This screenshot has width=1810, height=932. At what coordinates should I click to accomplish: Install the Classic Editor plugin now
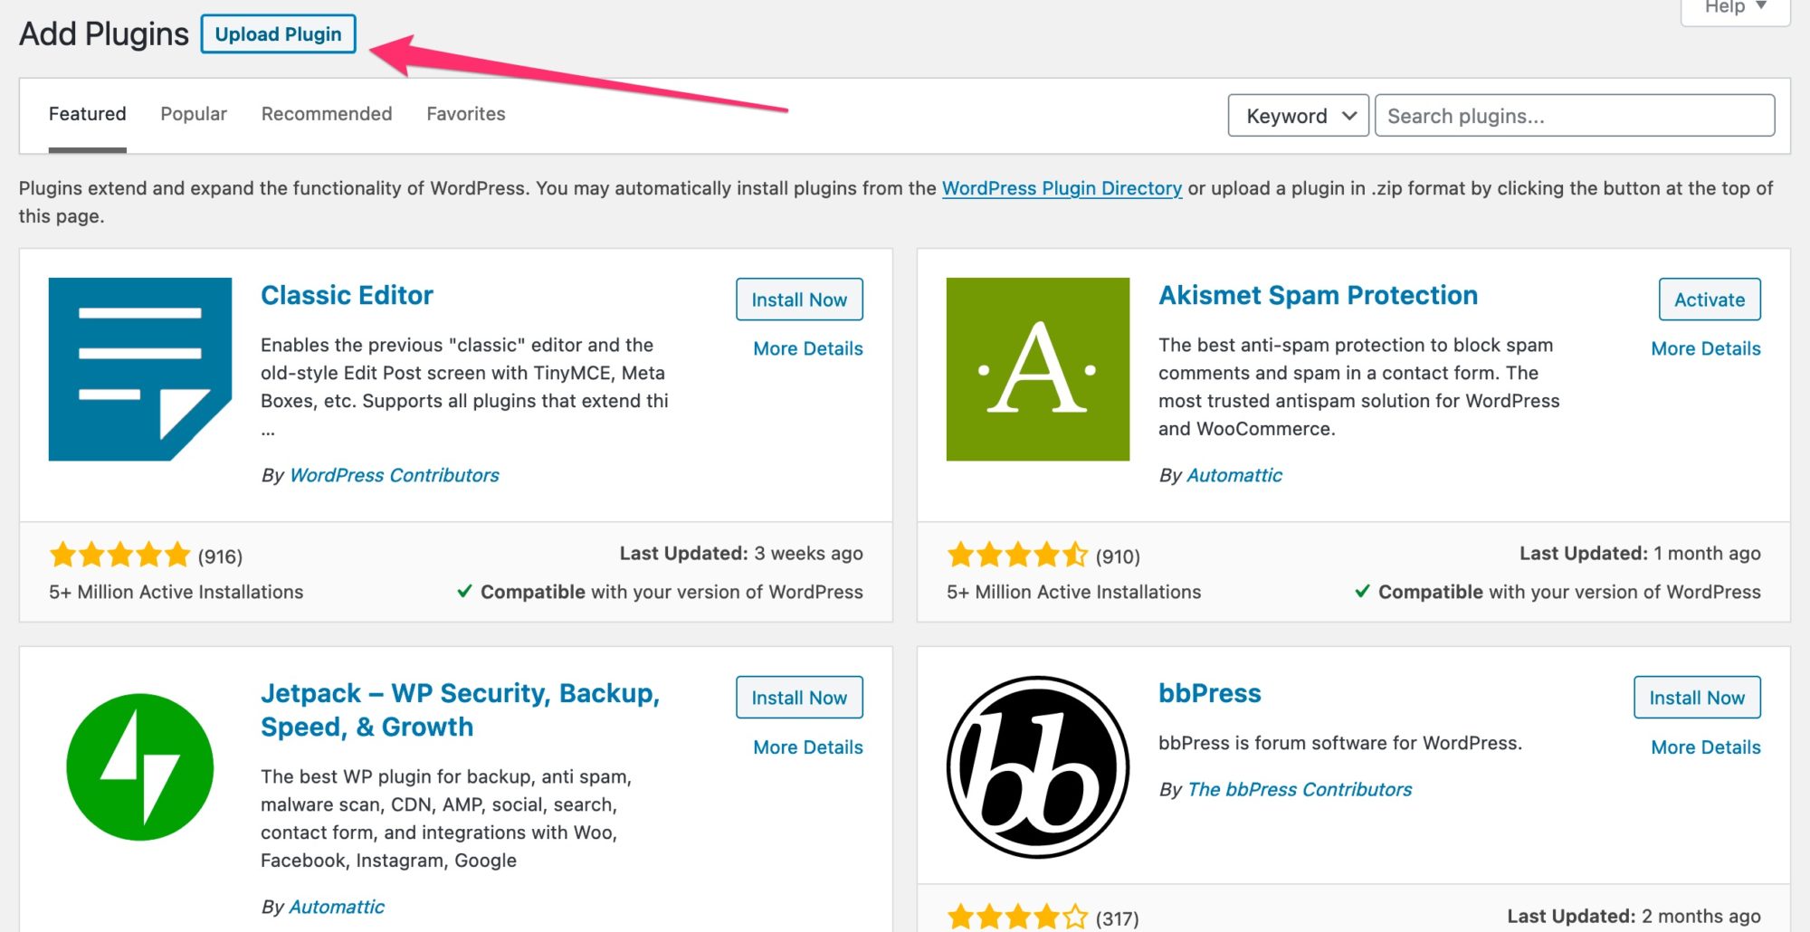click(799, 300)
